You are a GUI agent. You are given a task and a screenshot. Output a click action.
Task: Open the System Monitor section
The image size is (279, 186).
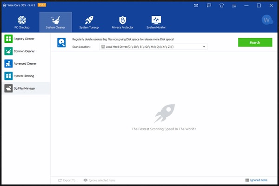[x=156, y=23]
